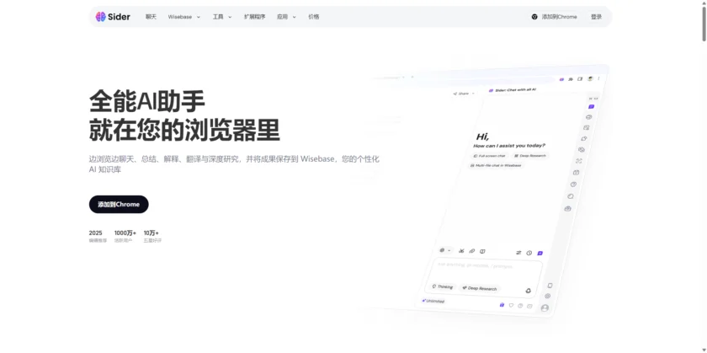707x353 pixels.
Task: Click the scissors icon above the input
Action: click(x=461, y=250)
